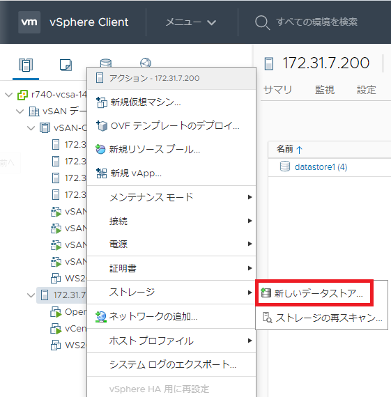Click the host icon in the アクション menu header
The height and width of the screenshot is (397, 391).
pyautogui.click(x=100, y=78)
